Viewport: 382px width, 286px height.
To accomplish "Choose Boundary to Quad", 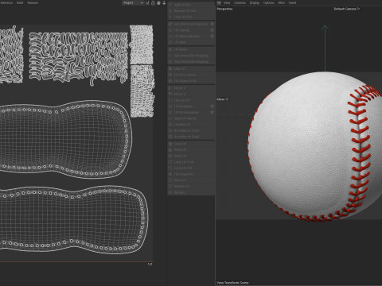I will point(191,137).
